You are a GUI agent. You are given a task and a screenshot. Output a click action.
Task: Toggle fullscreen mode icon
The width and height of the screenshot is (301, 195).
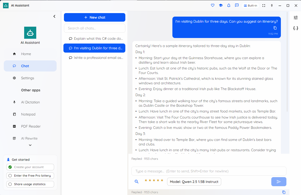point(264,6)
